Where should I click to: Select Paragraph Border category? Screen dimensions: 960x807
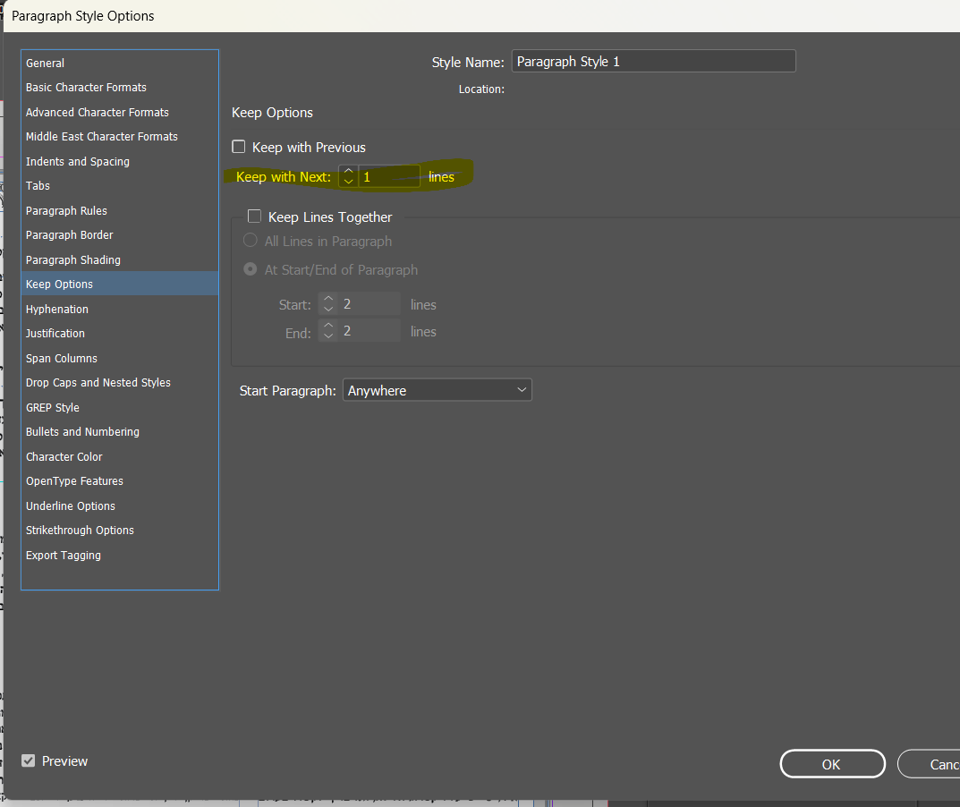119,235
